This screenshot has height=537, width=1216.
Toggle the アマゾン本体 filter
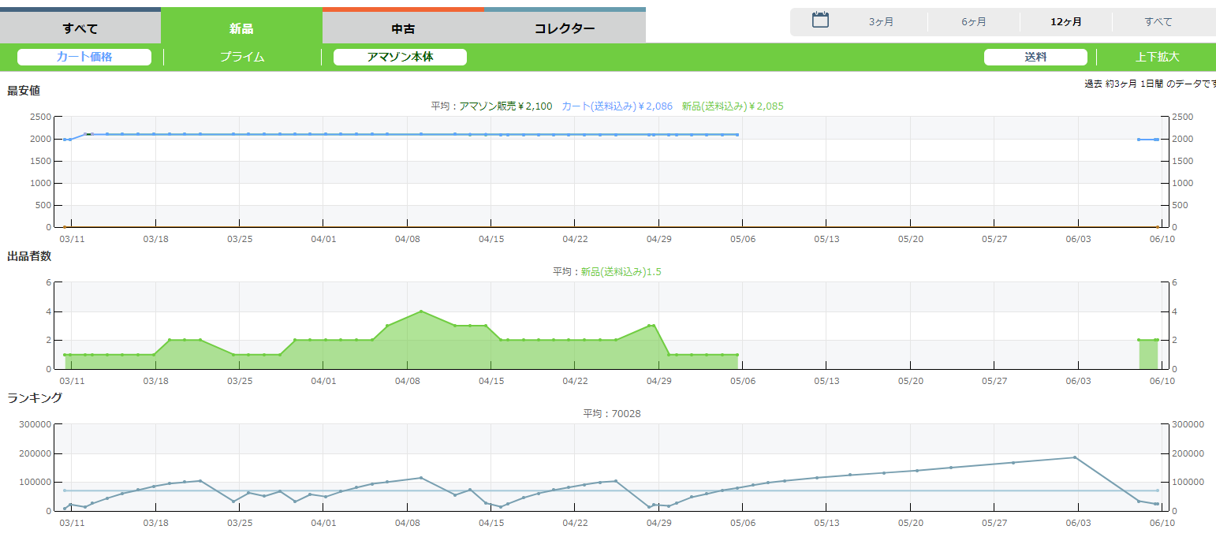click(x=400, y=57)
